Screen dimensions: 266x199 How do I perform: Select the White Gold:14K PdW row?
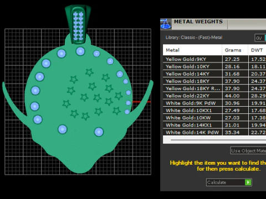coord(214,132)
